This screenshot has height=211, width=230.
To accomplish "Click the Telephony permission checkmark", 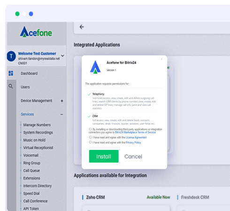I will (89, 94).
